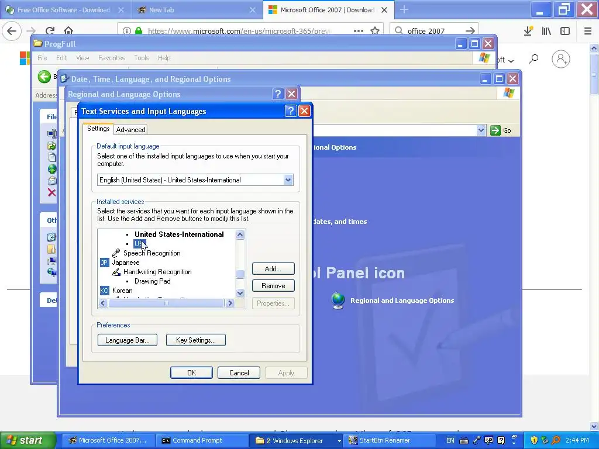This screenshot has height=449, width=599.
Task: Select Handwriting Recognition under Japanese
Action: [x=157, y=272]
